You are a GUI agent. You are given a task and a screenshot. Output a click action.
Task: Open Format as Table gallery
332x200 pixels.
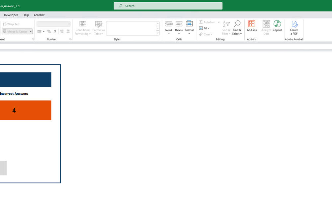pyautogui.click(x=99, y=28)
